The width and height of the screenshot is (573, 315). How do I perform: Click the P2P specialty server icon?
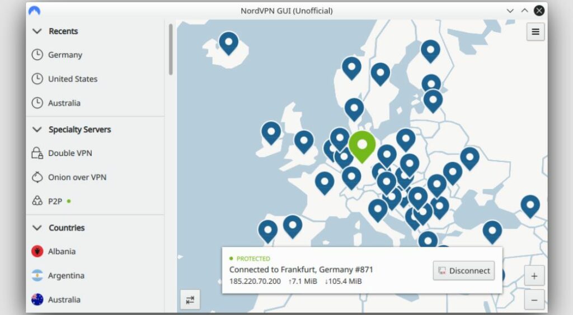tap(37, 201)
